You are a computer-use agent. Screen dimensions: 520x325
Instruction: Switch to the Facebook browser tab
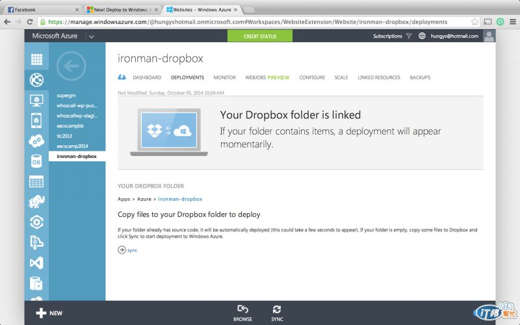(x=42, y=10)
